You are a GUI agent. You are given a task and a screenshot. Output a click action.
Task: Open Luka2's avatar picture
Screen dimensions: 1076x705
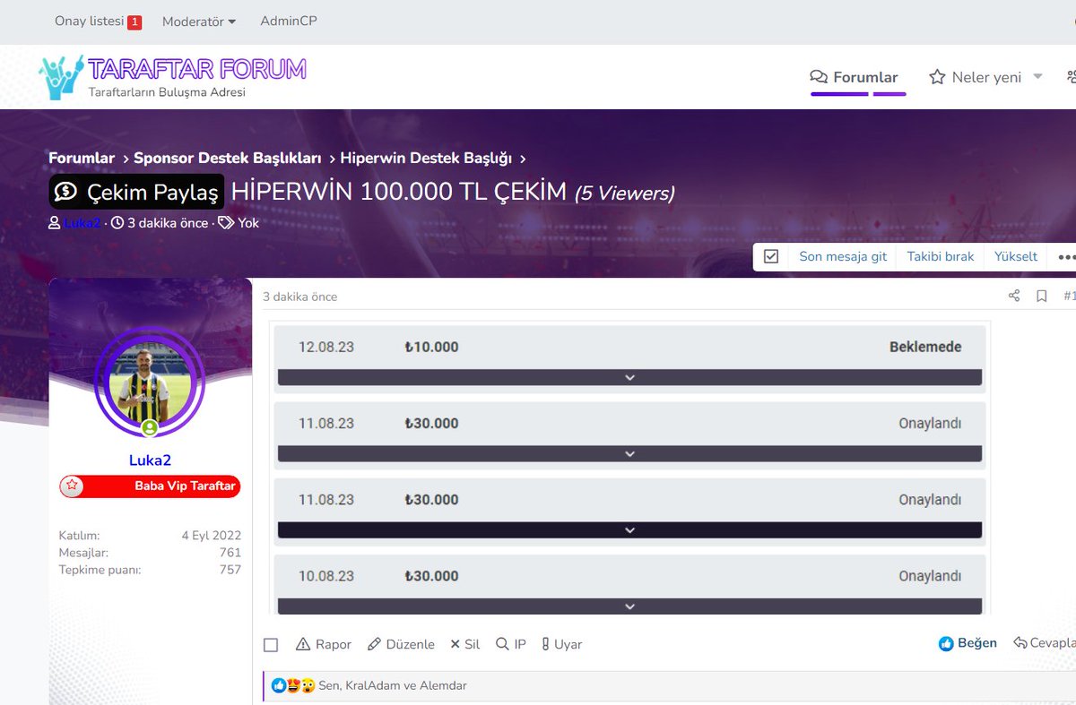pyautogui.click(x=150, y=383)
